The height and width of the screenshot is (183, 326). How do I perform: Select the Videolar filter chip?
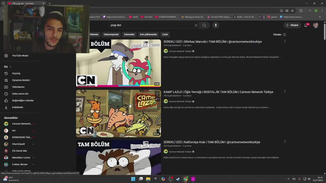94,34
